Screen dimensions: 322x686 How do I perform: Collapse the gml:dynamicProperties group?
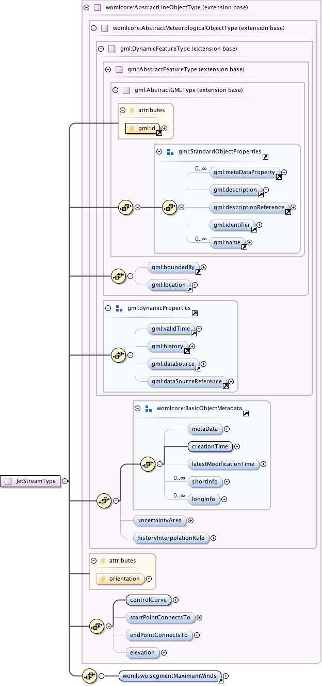108,308
